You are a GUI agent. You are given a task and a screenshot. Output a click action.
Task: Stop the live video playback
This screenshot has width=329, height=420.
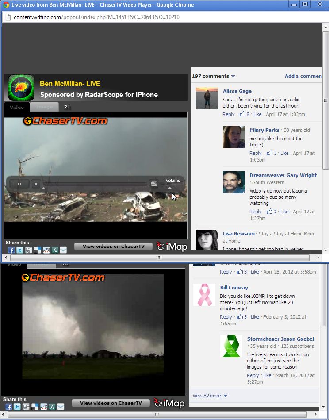pyautogui.click(x=36, y=184)
